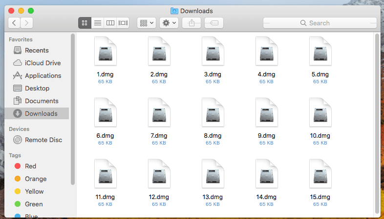Viewport: 384px width, 219px height.
Task: Click the Edit Tags toolbar button
Action: 214,23
